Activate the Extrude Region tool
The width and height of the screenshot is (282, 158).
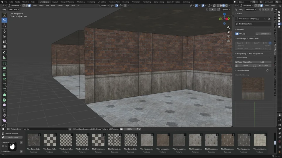tap(4, 69)
